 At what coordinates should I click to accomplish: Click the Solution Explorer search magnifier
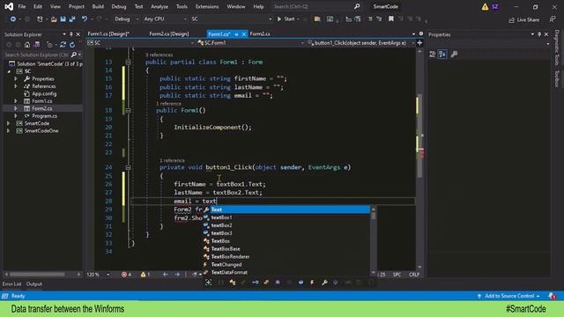[x=74, y=55]
